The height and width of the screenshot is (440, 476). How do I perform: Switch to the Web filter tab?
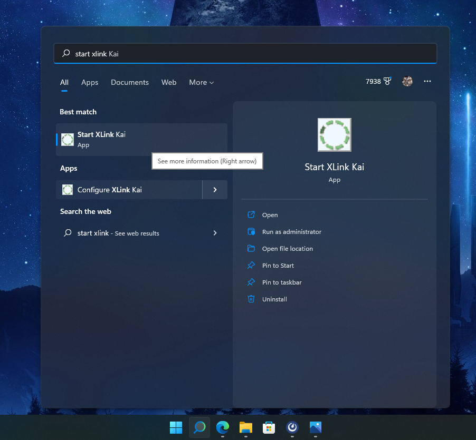169,83
